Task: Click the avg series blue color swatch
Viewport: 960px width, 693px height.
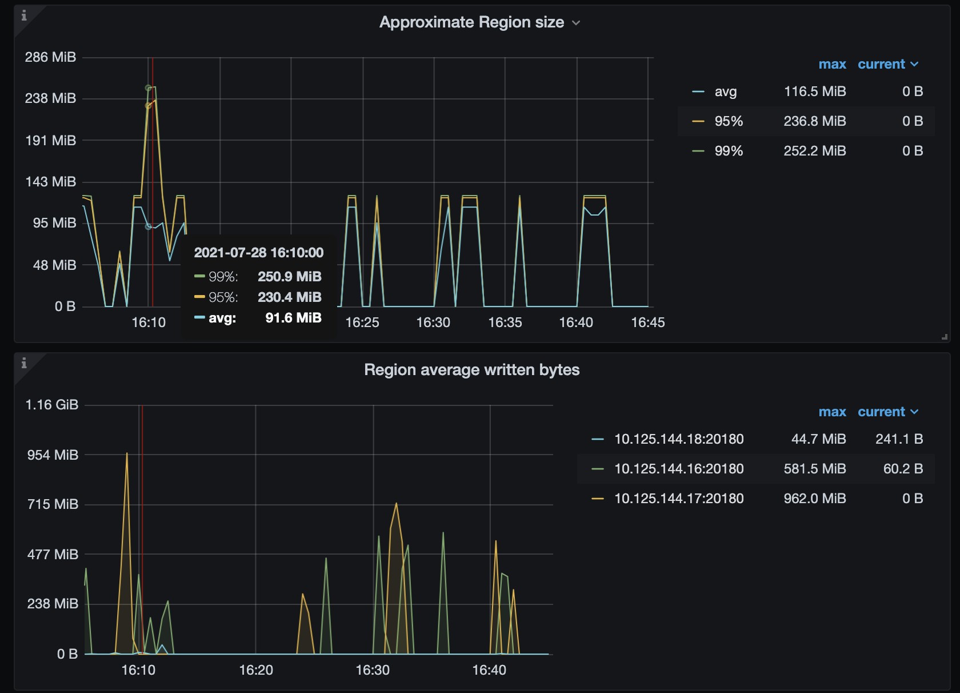Action: (x=698, y=91)
